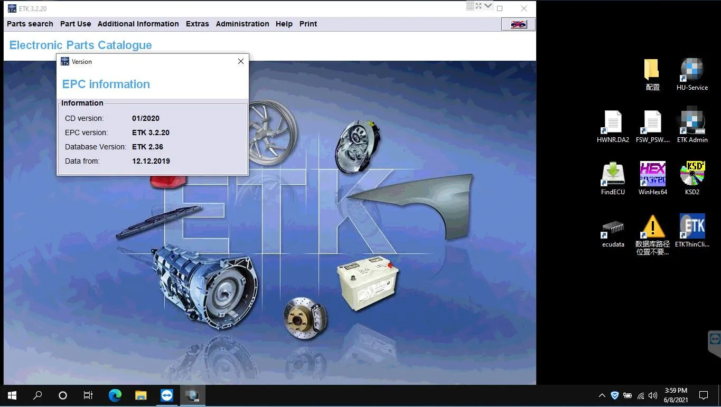721x407 pixels.
Task: Expand the chevron dropdown in the title bar
Action: (x=488, y=6)
